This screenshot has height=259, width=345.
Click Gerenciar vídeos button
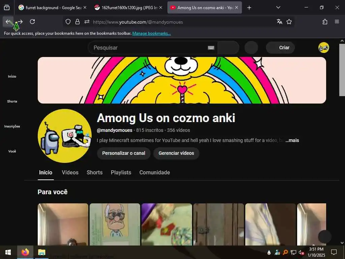point(176,153)
